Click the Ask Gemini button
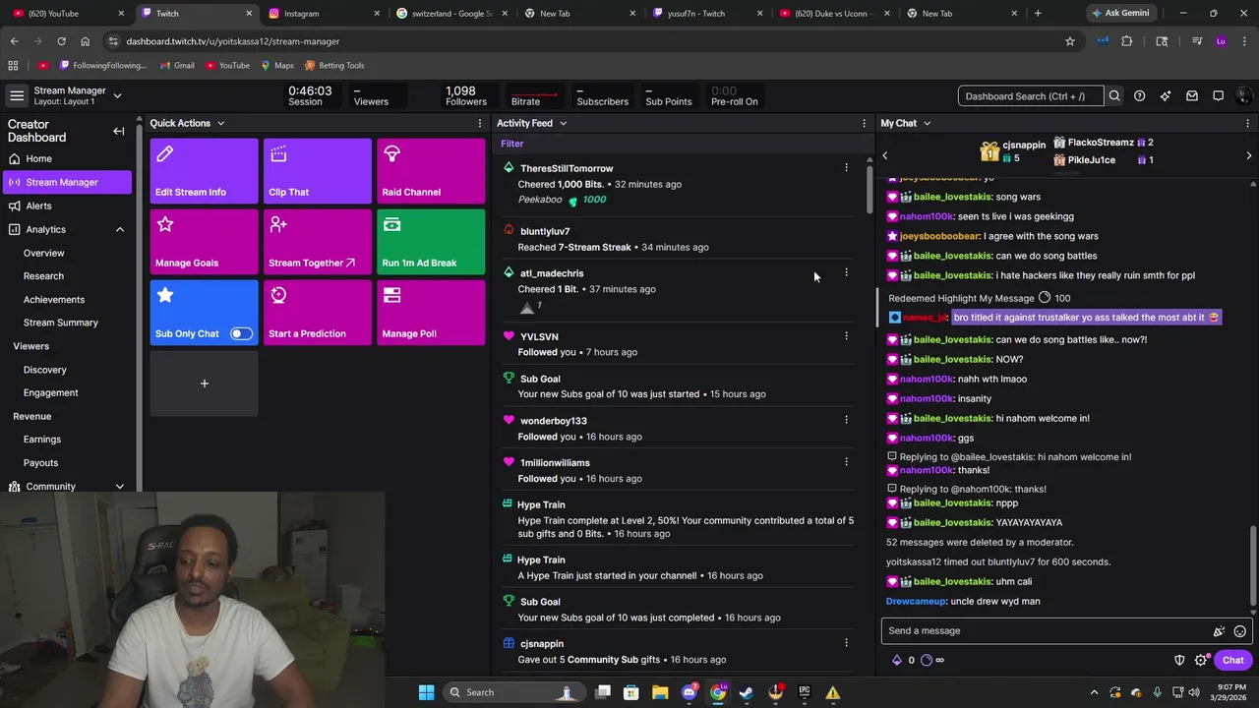Image resolution: width=1259 pixels, height=708 pixels. point(1119,13)
